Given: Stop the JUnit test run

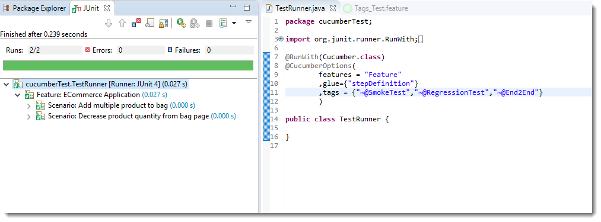Looking at the screenshot, I should [x=209, y=23].
